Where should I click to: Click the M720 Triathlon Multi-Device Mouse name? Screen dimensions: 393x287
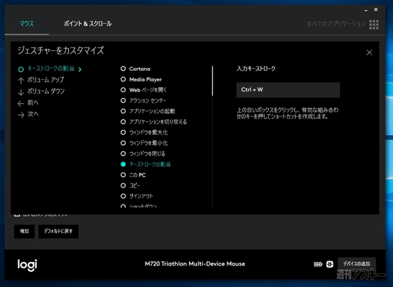coord(195,264)
